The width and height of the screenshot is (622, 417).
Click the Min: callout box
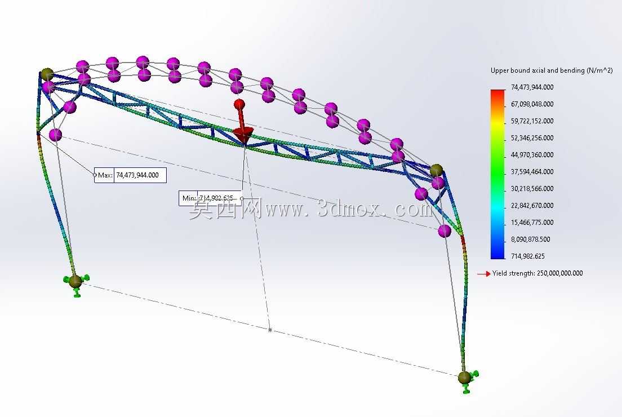tap(210, 198)
